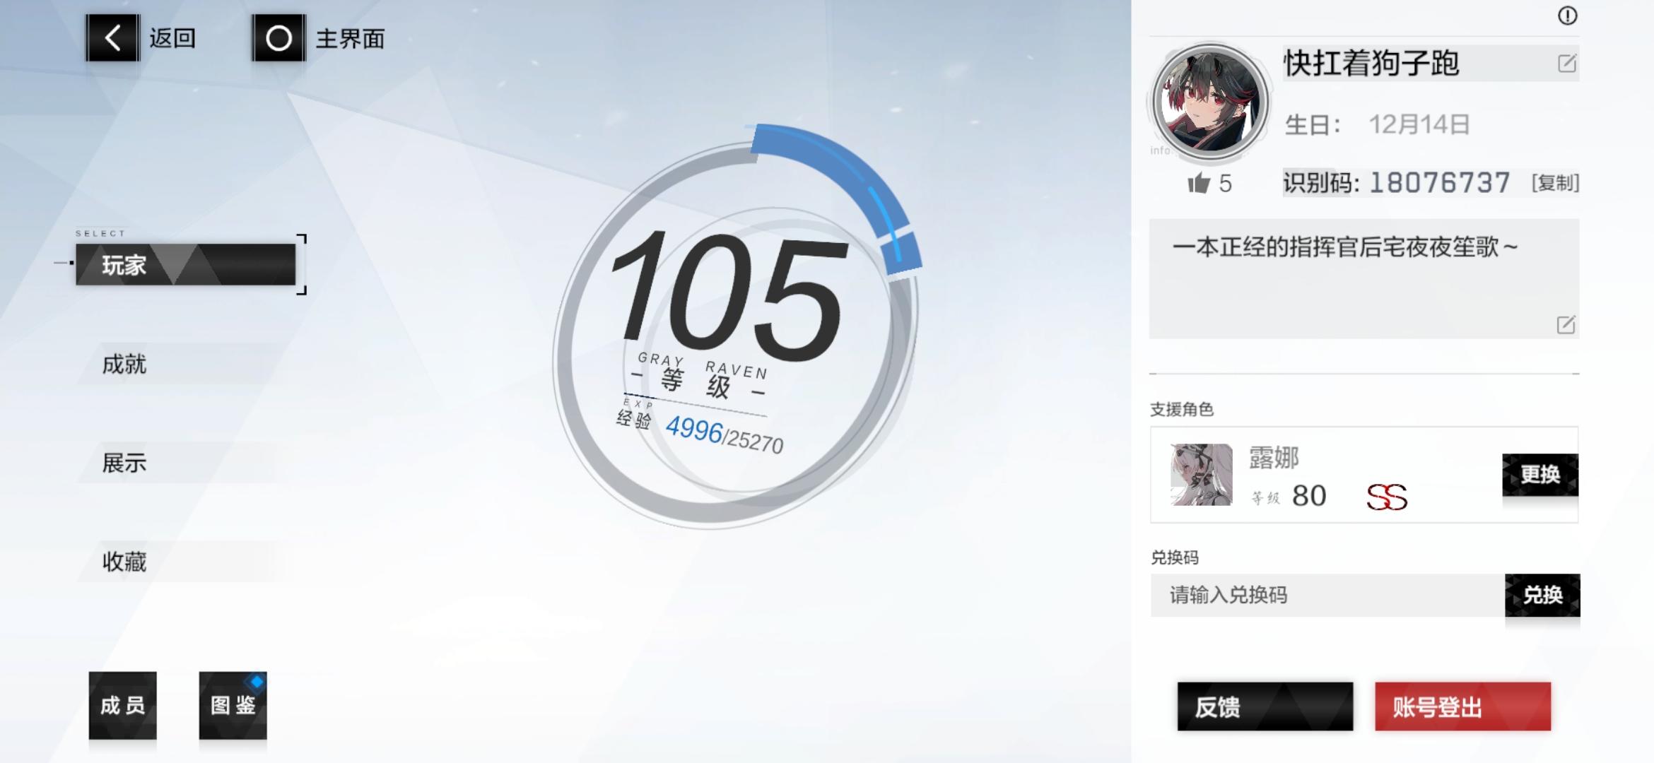1654x763 pixels.
Task: Click the 返回 label
Action: coord(172,38)
